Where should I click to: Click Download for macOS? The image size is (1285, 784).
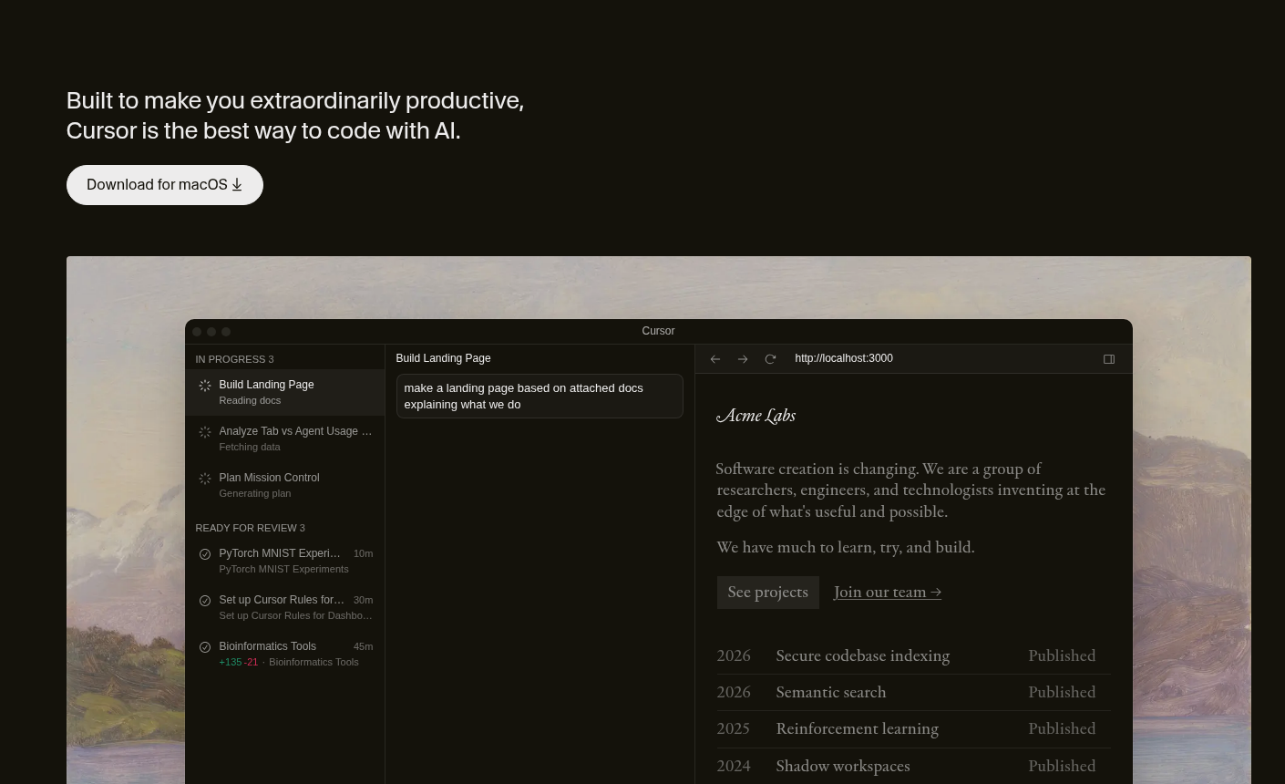[x=164, y=184]
